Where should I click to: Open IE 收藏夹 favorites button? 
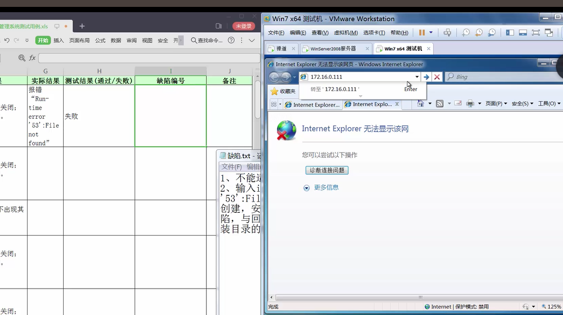point(283,91)
